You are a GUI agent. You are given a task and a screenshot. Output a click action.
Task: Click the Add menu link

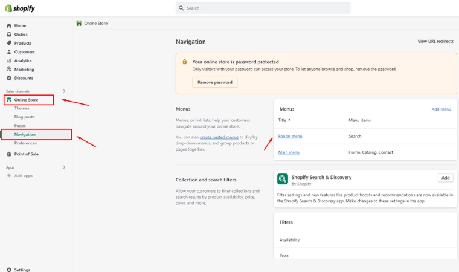click(441, 109)
